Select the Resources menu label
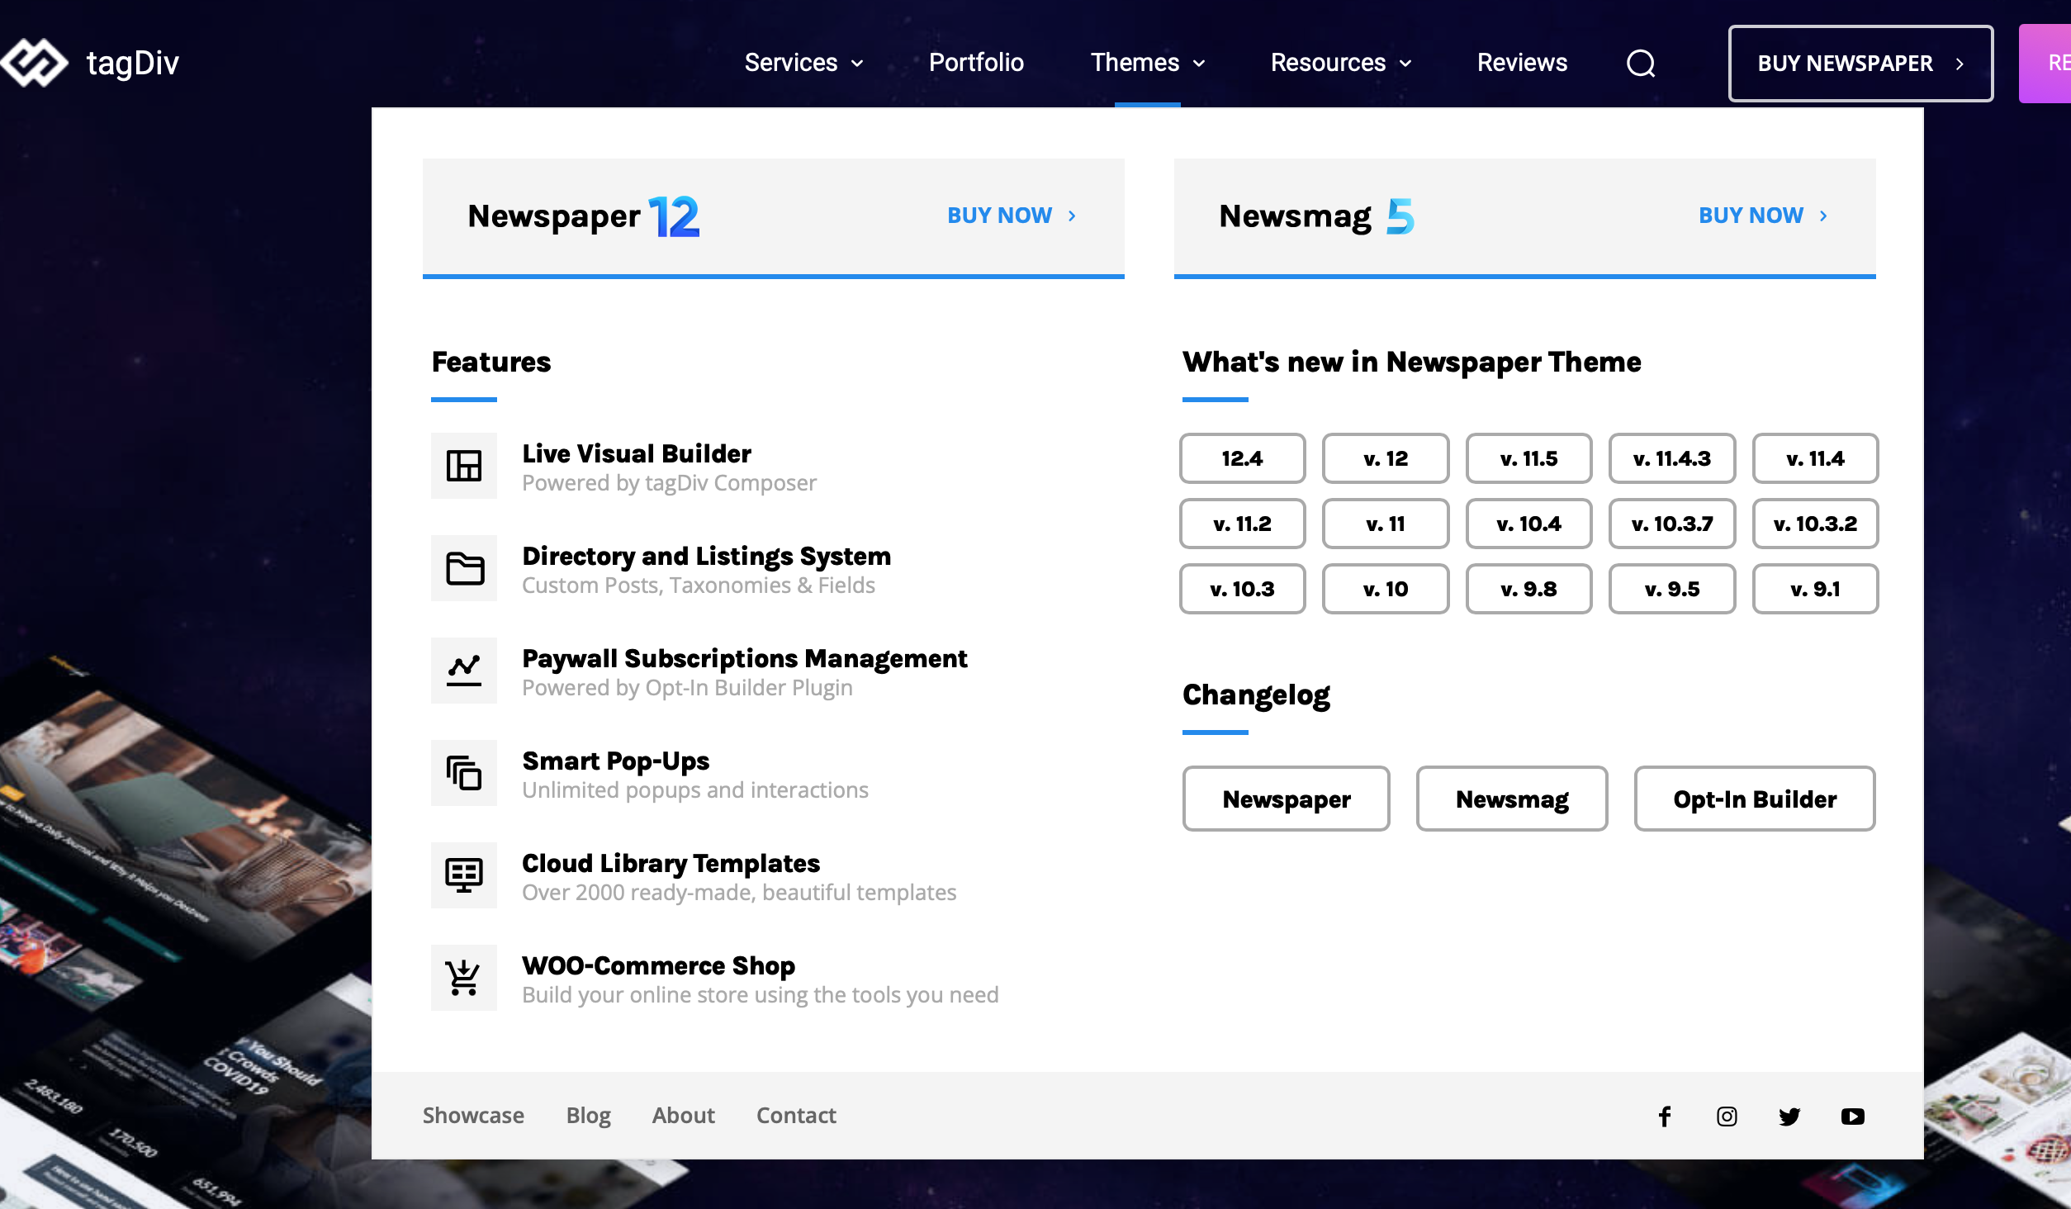 click(1328, 63)
